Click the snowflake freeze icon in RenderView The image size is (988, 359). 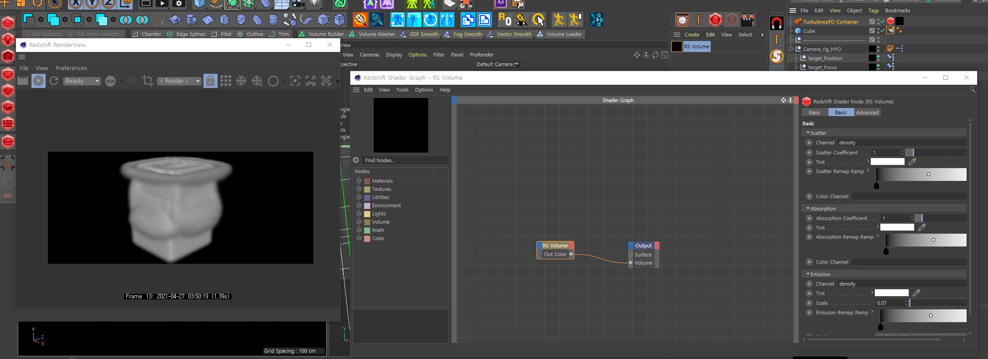241,81
